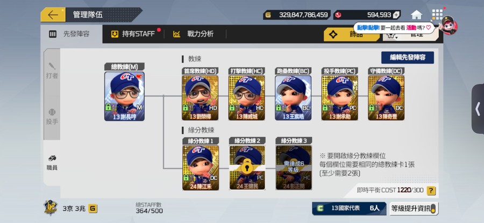Open the 13國家代表 6人 chemistry bar
Image resolution: width=484 pixels, height=223 pixels.
(349, 208)
